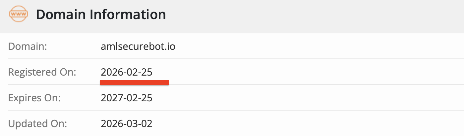Viewport: 464px width, 136px height.
Task: Click the expiry date 2027-02-25
Action: (x=127, y=98)
